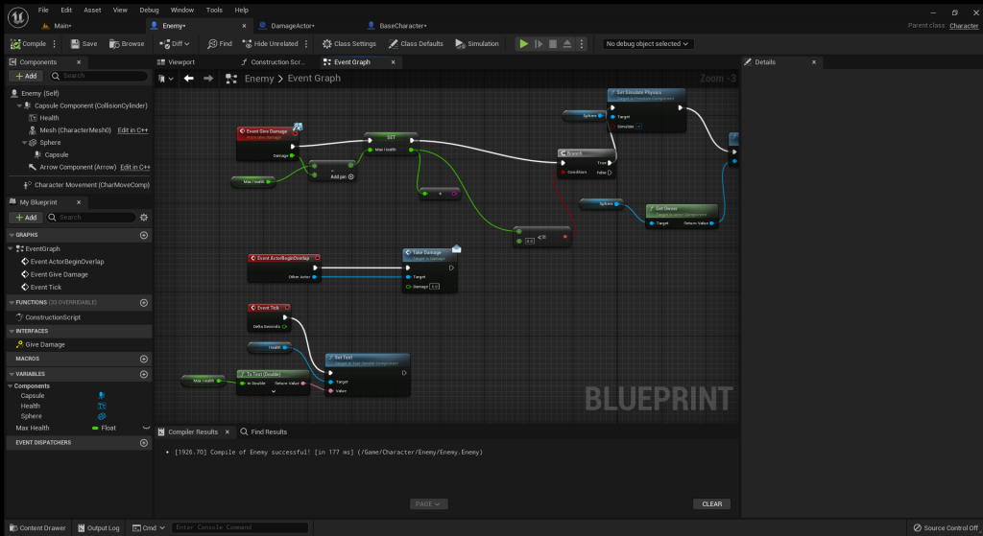Viewport: 983px width, 536px height.
Task: Close the Enemy asset tab
Action: pyautogui.click(x=244, y=26)
